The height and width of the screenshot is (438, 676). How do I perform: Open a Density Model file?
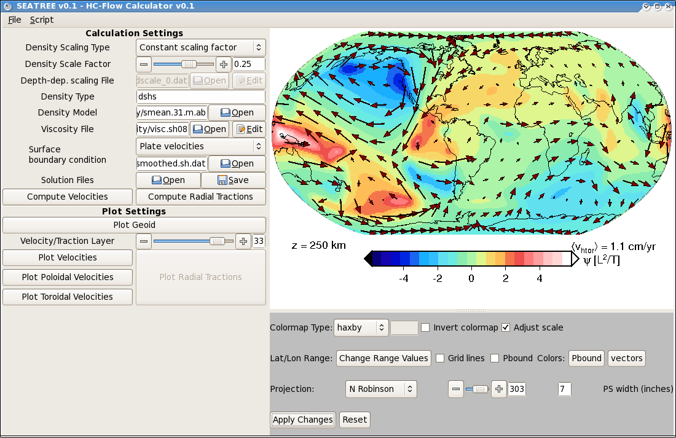[x=237, y=112]
